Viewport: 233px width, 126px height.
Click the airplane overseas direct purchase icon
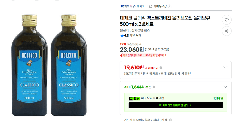pos(122,6)
